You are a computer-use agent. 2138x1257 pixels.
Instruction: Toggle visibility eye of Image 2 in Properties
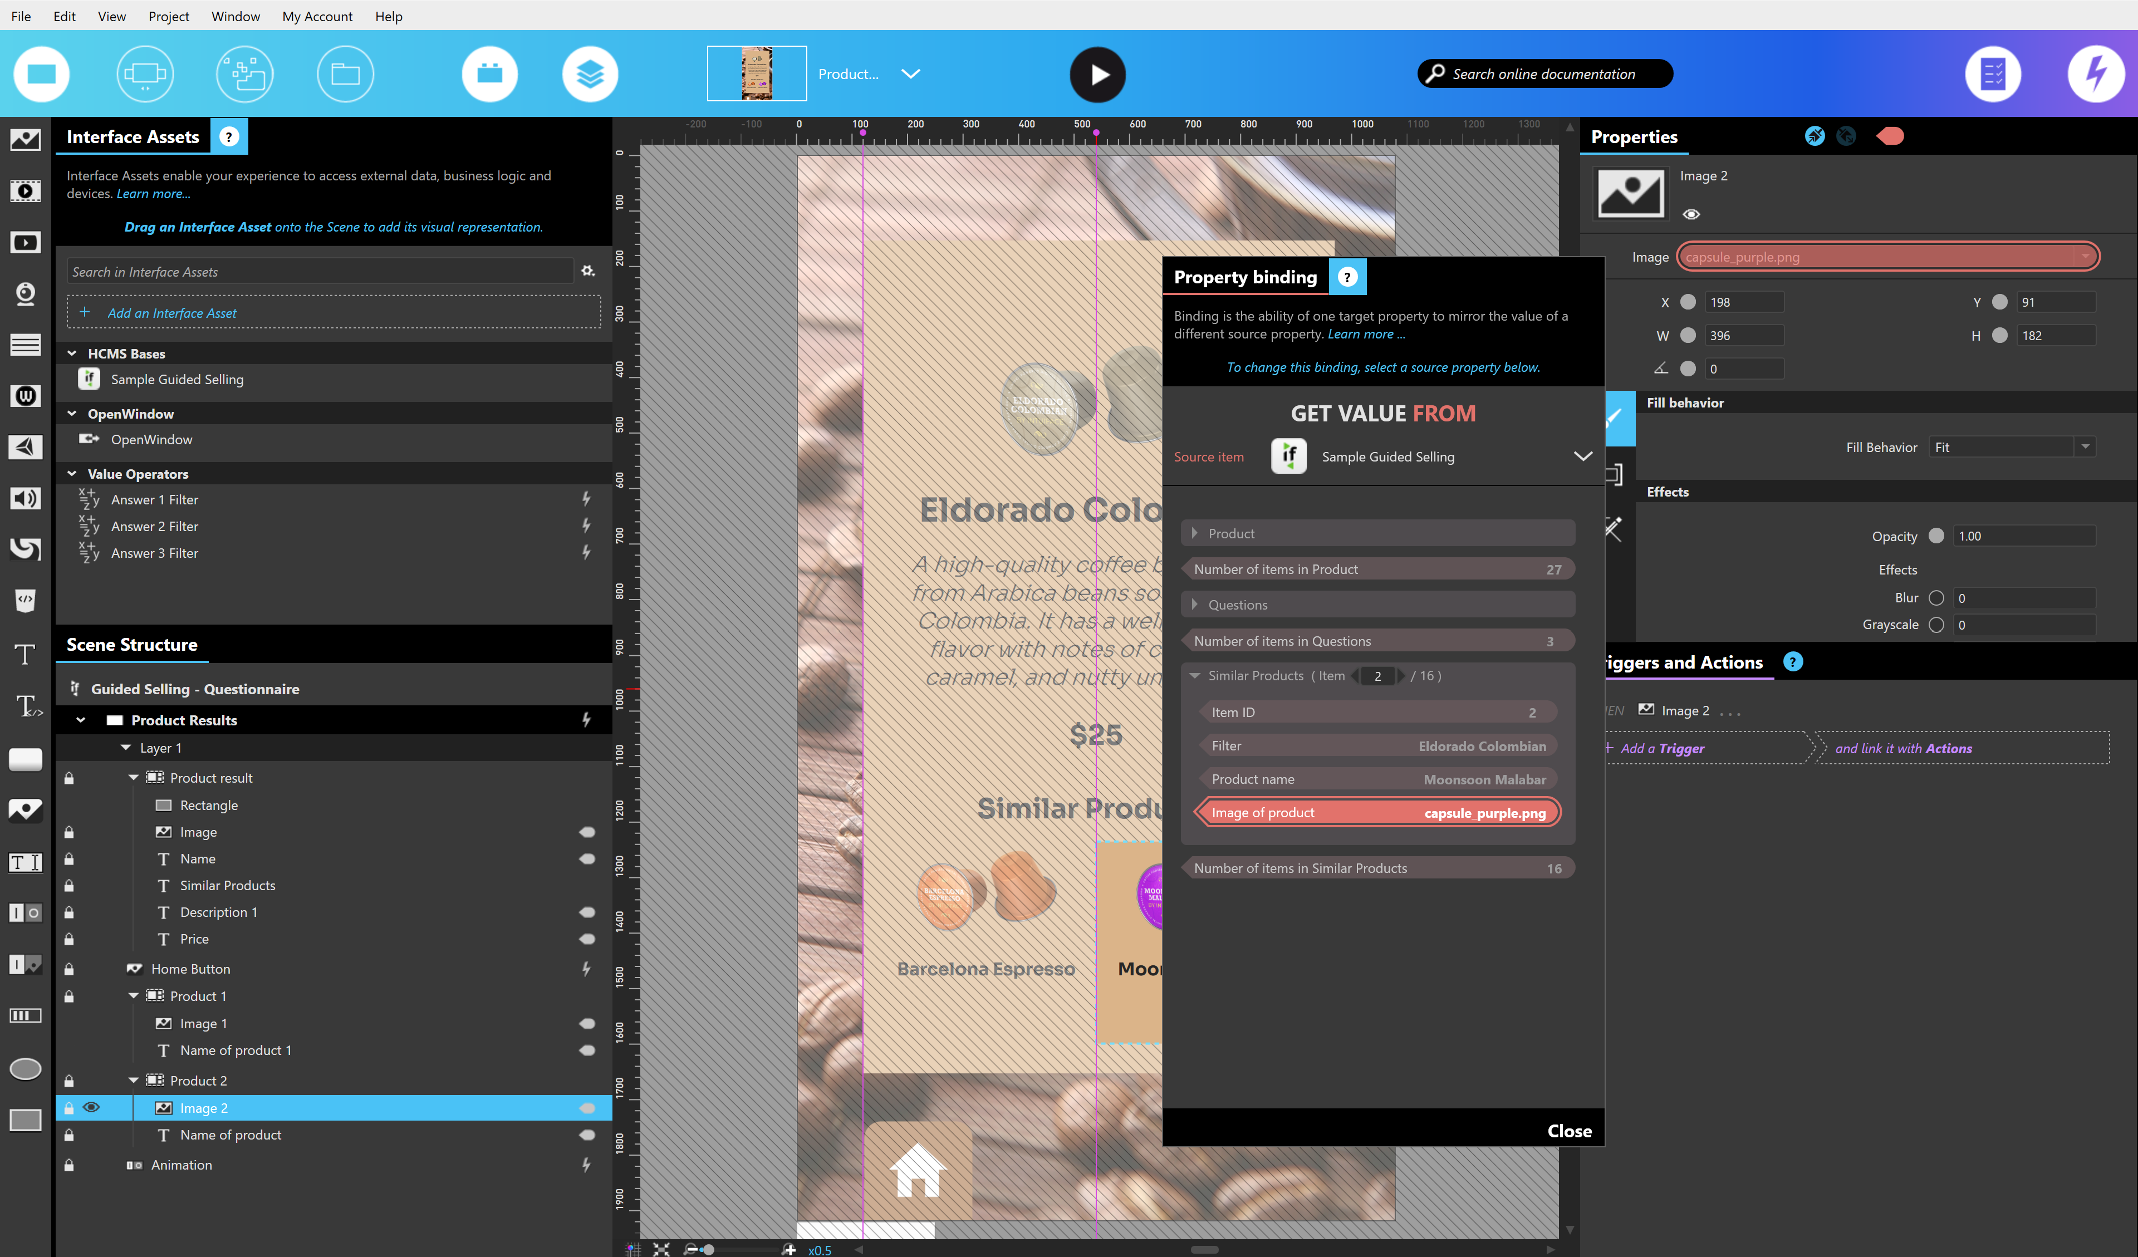click(x=1691, y=214)
